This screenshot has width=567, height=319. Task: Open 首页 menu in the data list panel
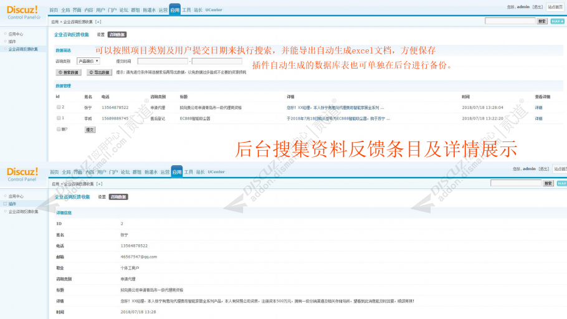[x=54, y=10]
